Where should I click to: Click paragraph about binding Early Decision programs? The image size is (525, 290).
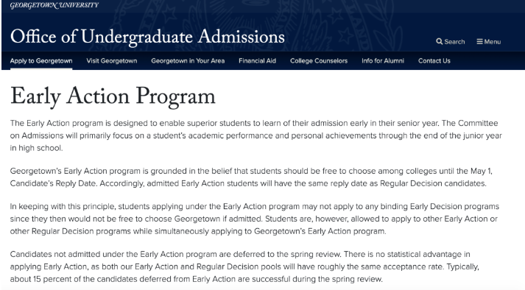255,219
